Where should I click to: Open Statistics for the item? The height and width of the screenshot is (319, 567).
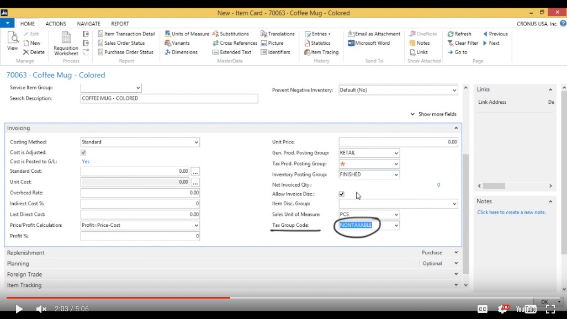coord(317,42)
